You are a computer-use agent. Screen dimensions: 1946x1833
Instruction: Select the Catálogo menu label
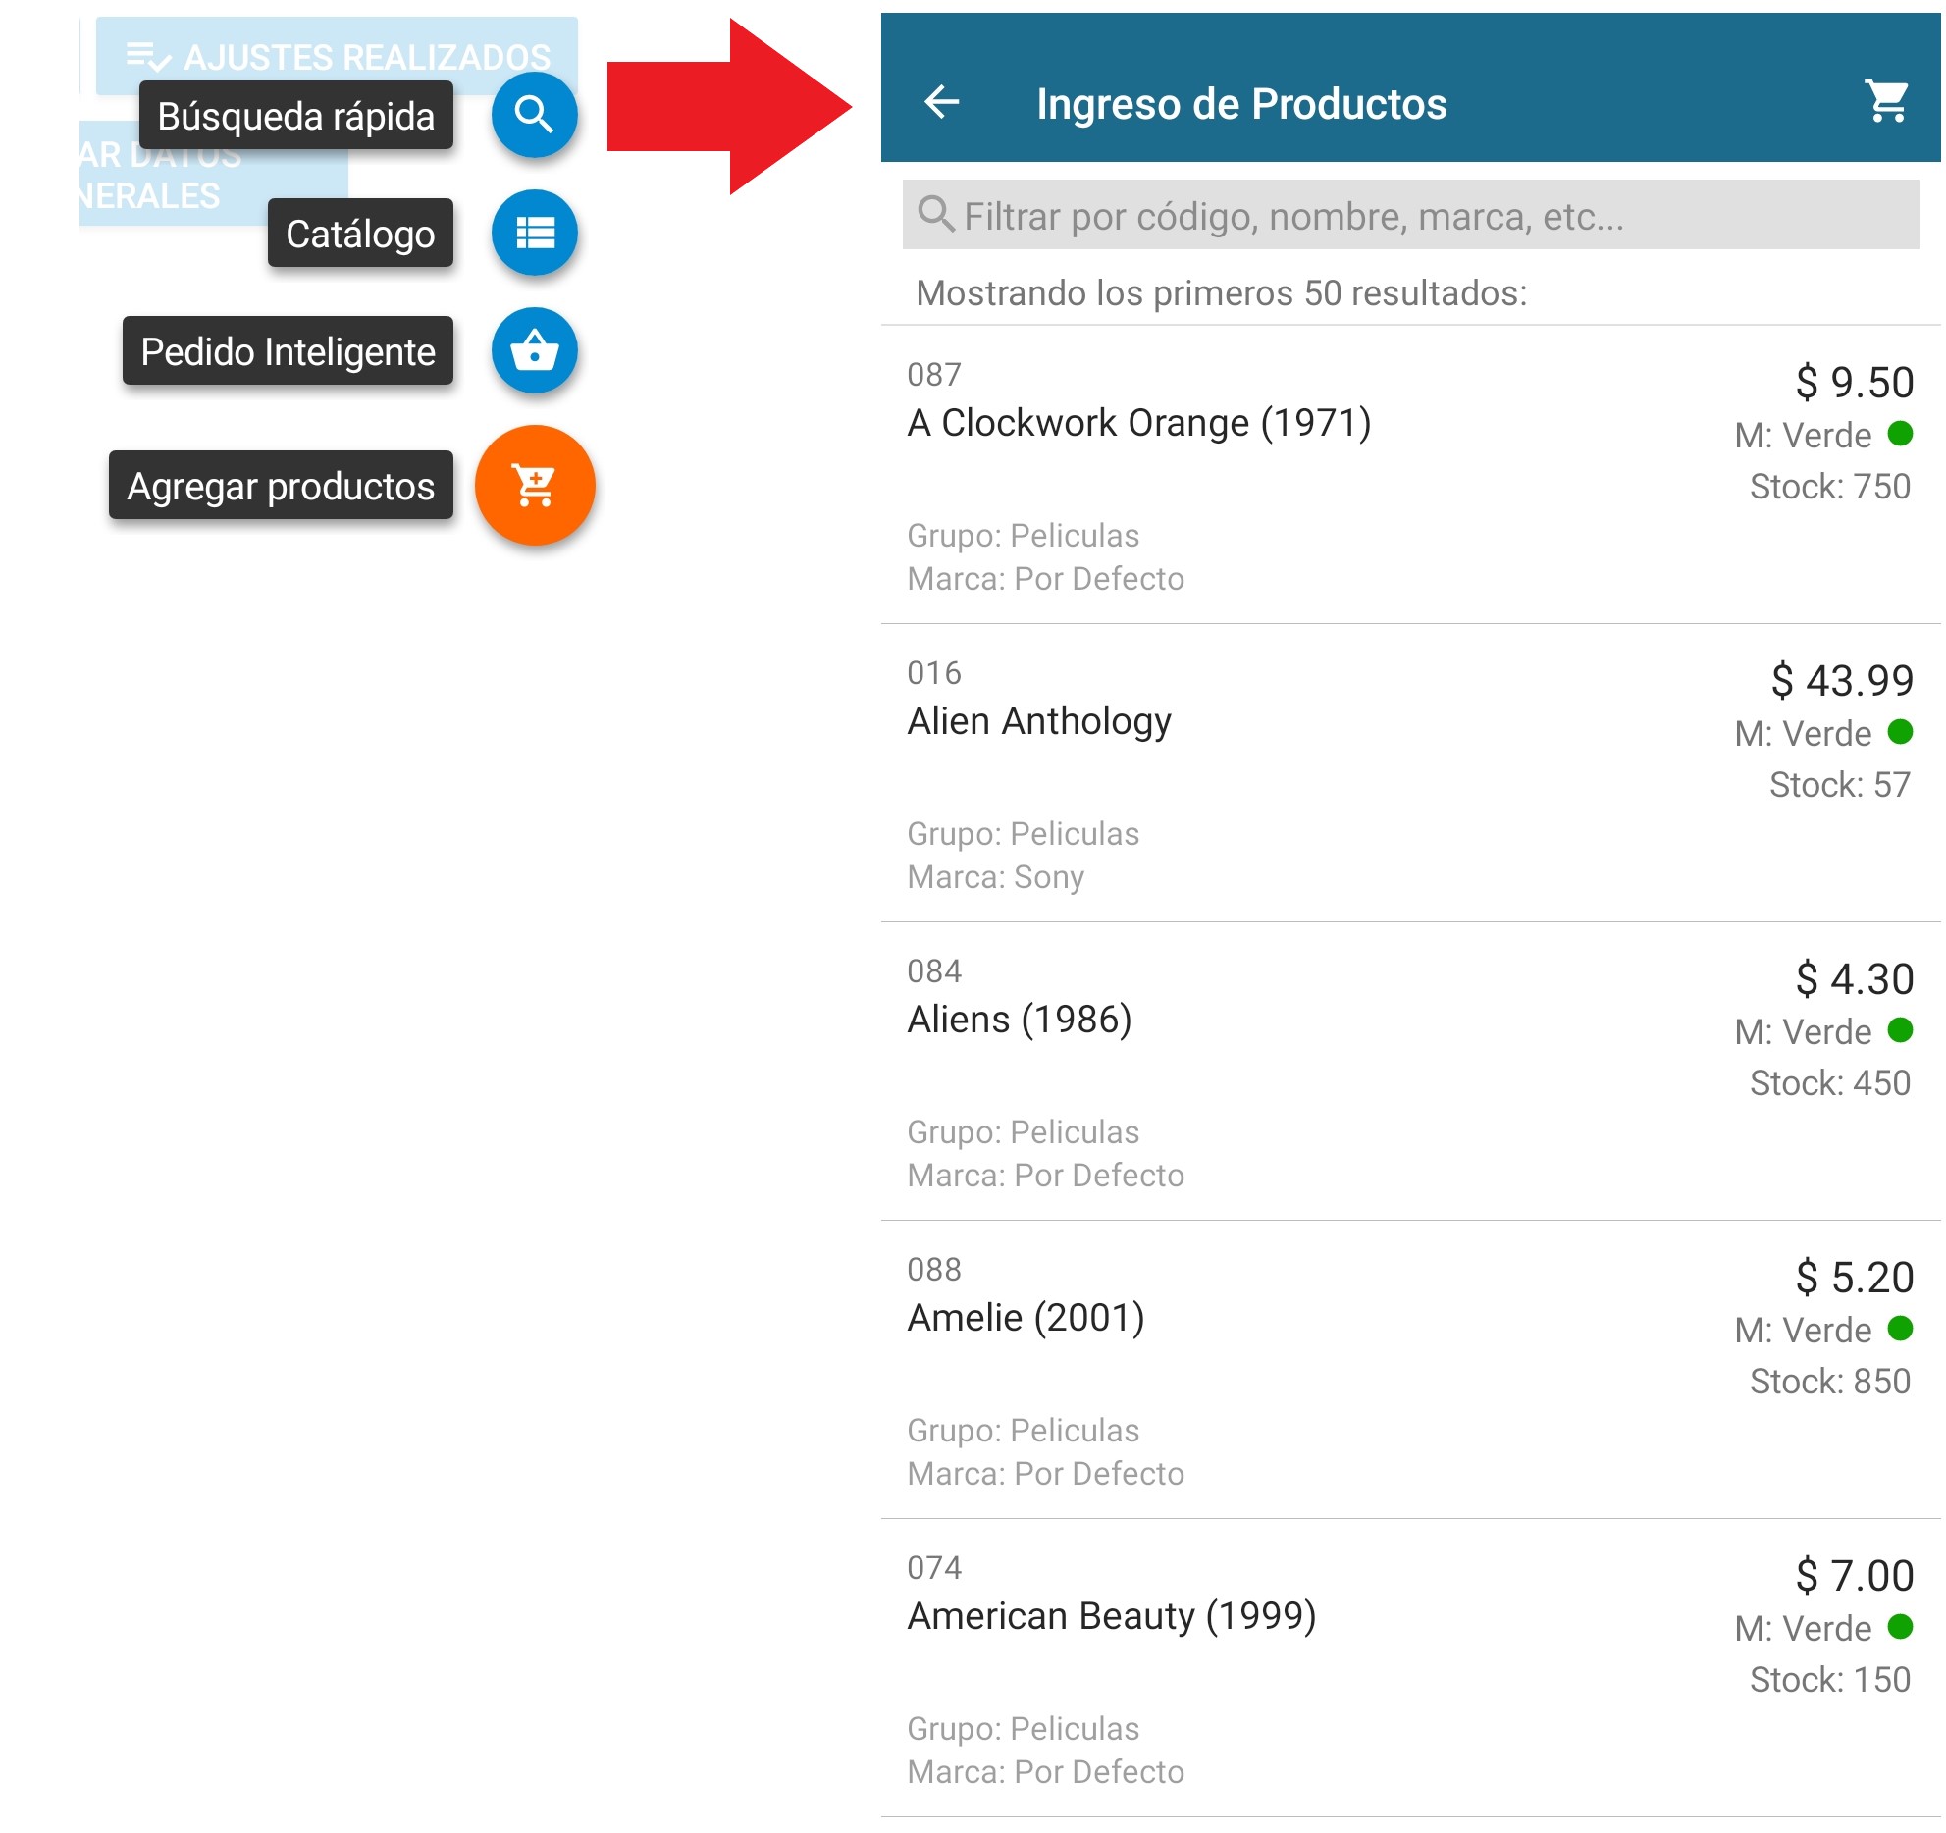[x=360, y=234]
